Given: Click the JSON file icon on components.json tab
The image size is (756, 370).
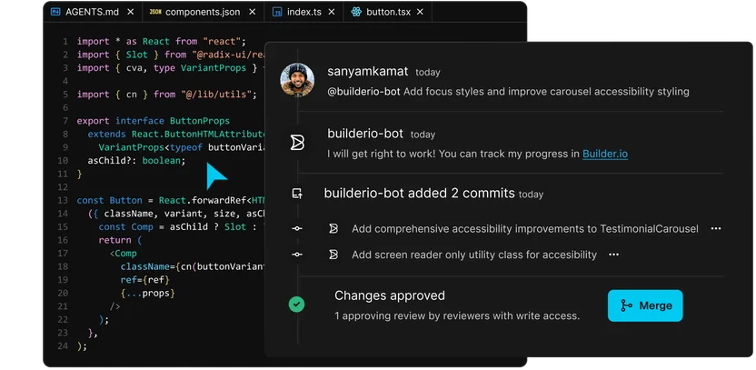Looking at the screenshot, I should (155, 12).
